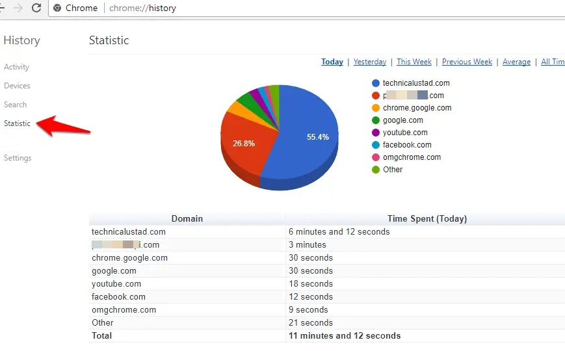This screenshot has height=351, width=565.
Task: Click the forward navigation arrow
Action: [18, 8]
